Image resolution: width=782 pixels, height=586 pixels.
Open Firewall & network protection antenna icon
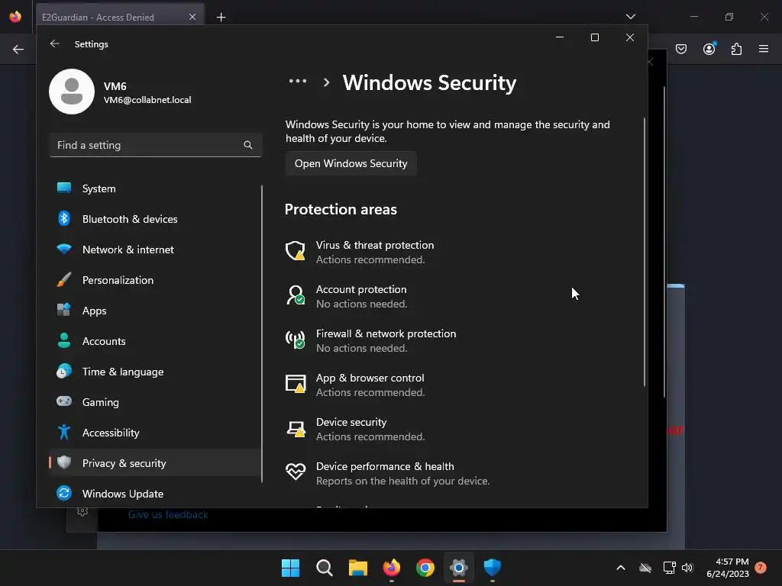(296, 340)
